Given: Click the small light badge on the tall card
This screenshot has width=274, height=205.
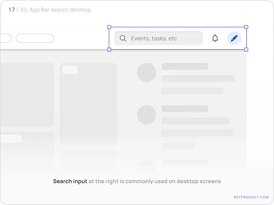Looking at the screenshot, I should coord(70,70).
